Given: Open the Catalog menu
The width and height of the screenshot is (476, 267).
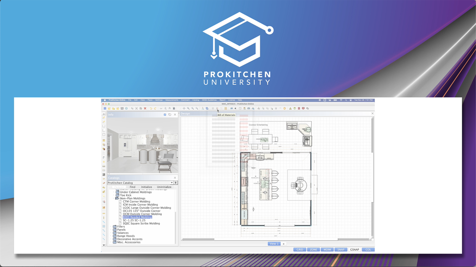Looking at the screenshot, I should pos(196,100).
